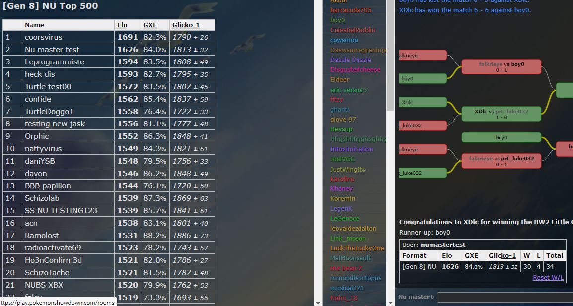Select NUBS XBX in the ladder
Viewport: 573px width, 306px height.
tap(44, 285)
